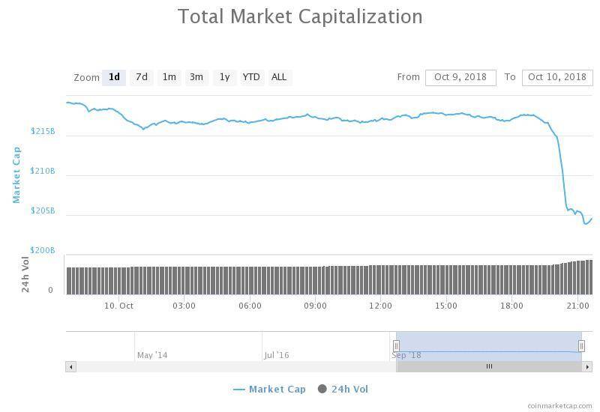Viewport: 600px width, 412px height.
Task: Toggle 24h Vol series in legend
Action: pos(349,389)
